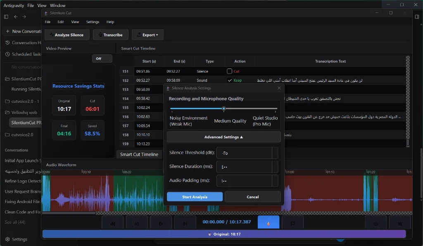This screenshot has height=246, width=423.
Task: Click the Type column header
Action: (209, 61)
